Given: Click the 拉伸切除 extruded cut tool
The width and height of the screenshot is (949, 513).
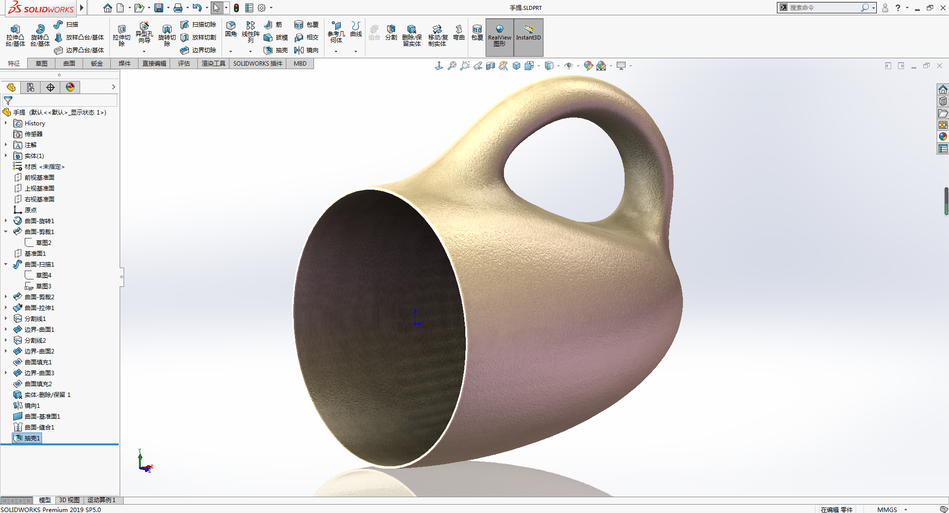Looking at the screenshot, I should pos(121,36).
